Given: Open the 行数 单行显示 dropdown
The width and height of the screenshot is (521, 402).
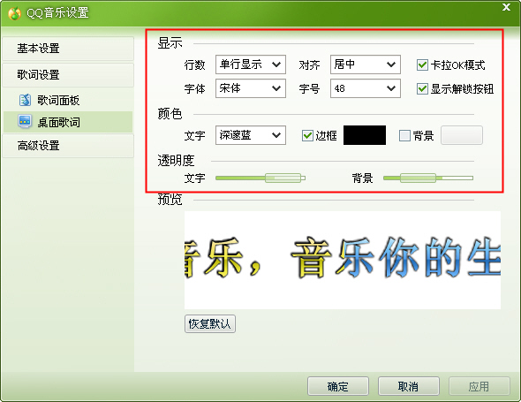Looking at the screenshot, I should [251, 64].
